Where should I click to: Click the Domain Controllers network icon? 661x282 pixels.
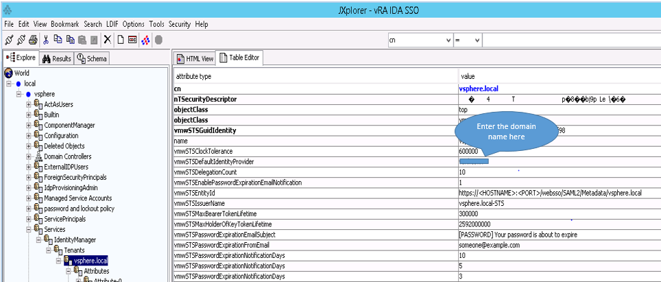[38, 157]
